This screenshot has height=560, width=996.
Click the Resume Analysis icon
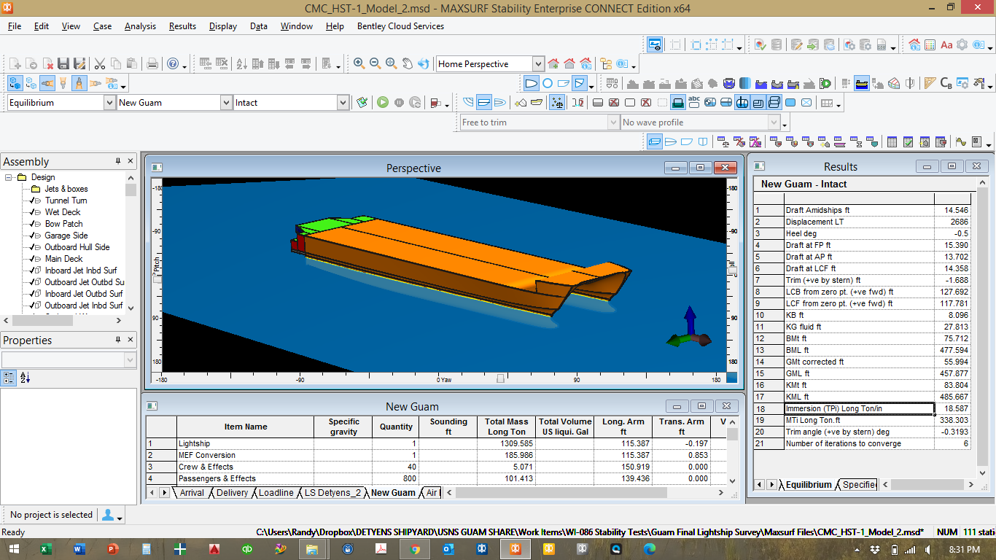(x=415, y=103)
